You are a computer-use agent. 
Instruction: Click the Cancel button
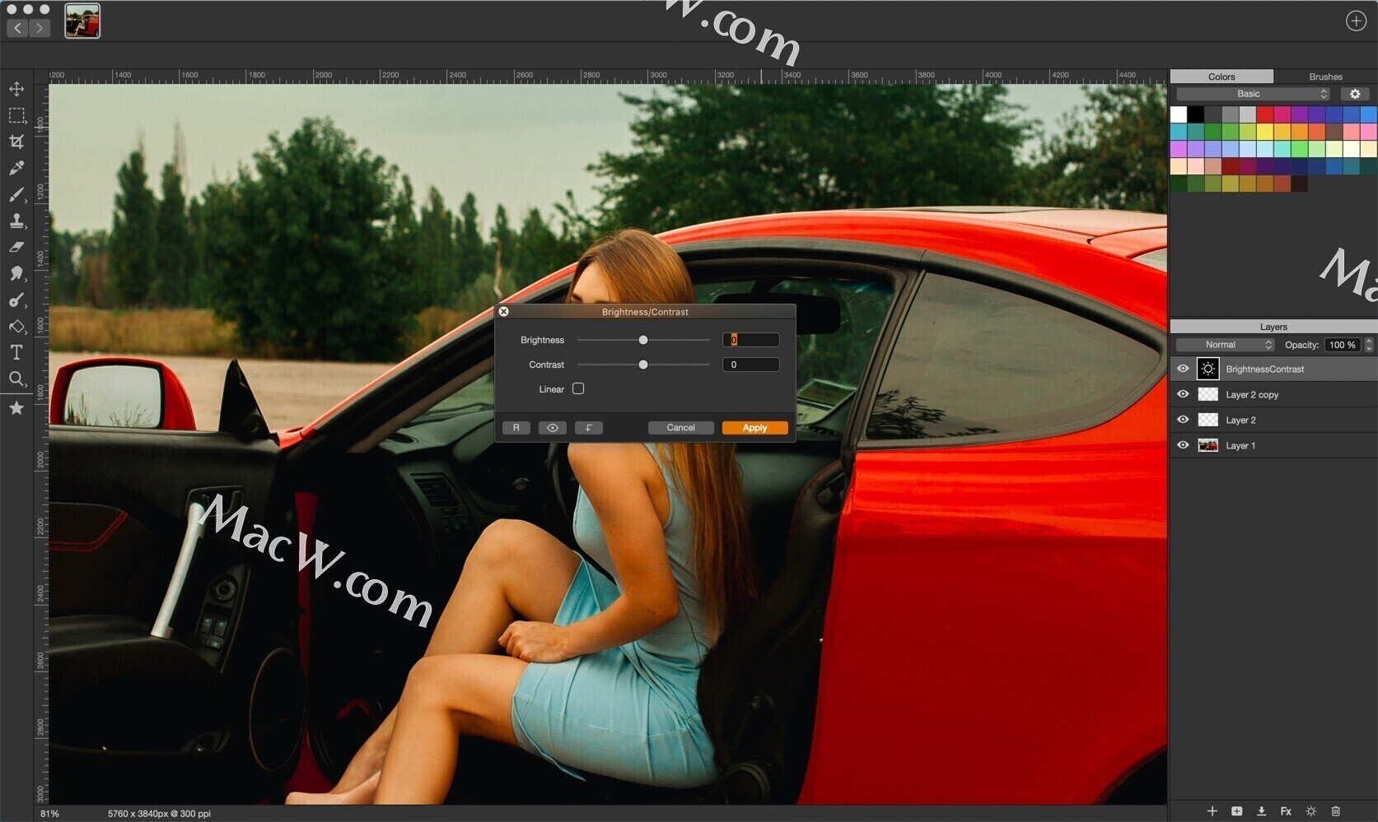point(680,428)
